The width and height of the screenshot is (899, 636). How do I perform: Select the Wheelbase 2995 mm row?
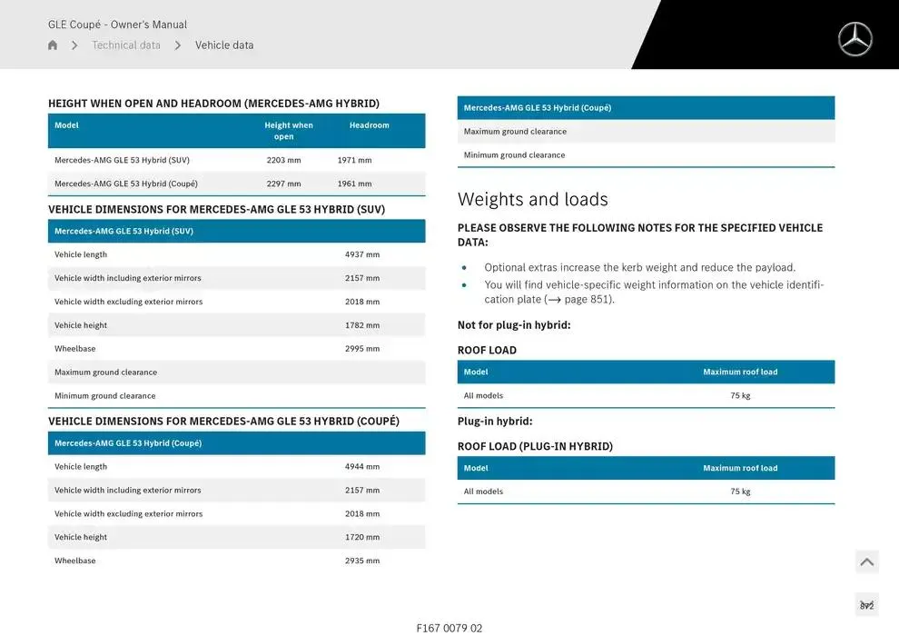click(236, 349)
